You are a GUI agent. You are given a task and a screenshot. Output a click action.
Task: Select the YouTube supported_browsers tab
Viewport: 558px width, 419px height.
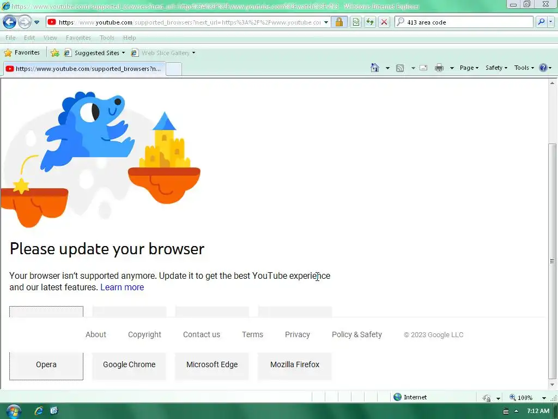(84, 69)
